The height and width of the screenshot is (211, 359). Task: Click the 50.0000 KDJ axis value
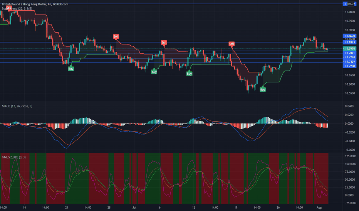351,180
